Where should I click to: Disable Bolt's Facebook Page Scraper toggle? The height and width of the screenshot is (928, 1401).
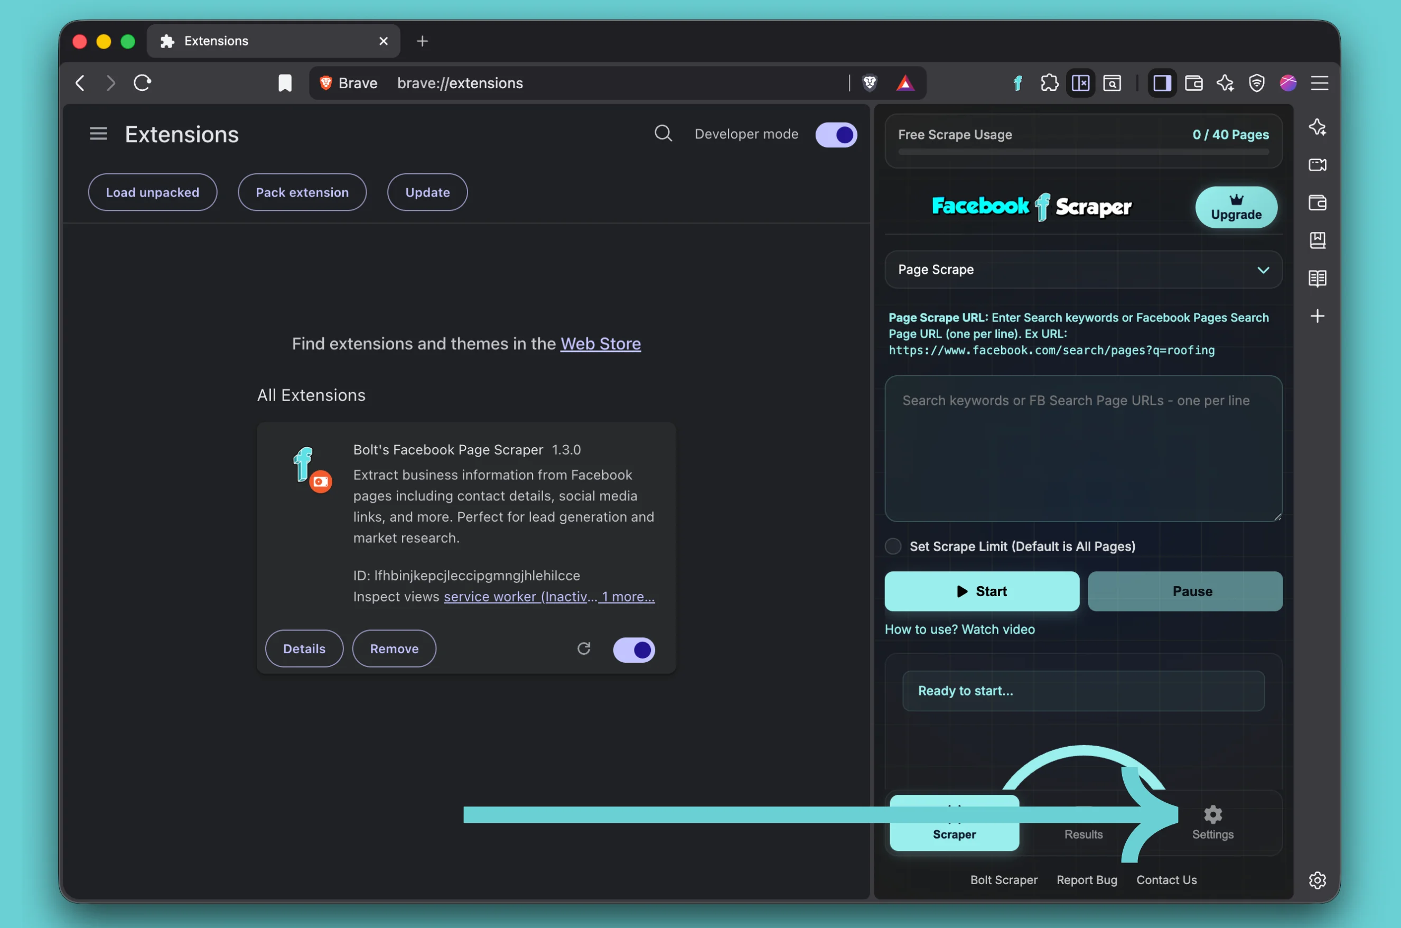633,650
